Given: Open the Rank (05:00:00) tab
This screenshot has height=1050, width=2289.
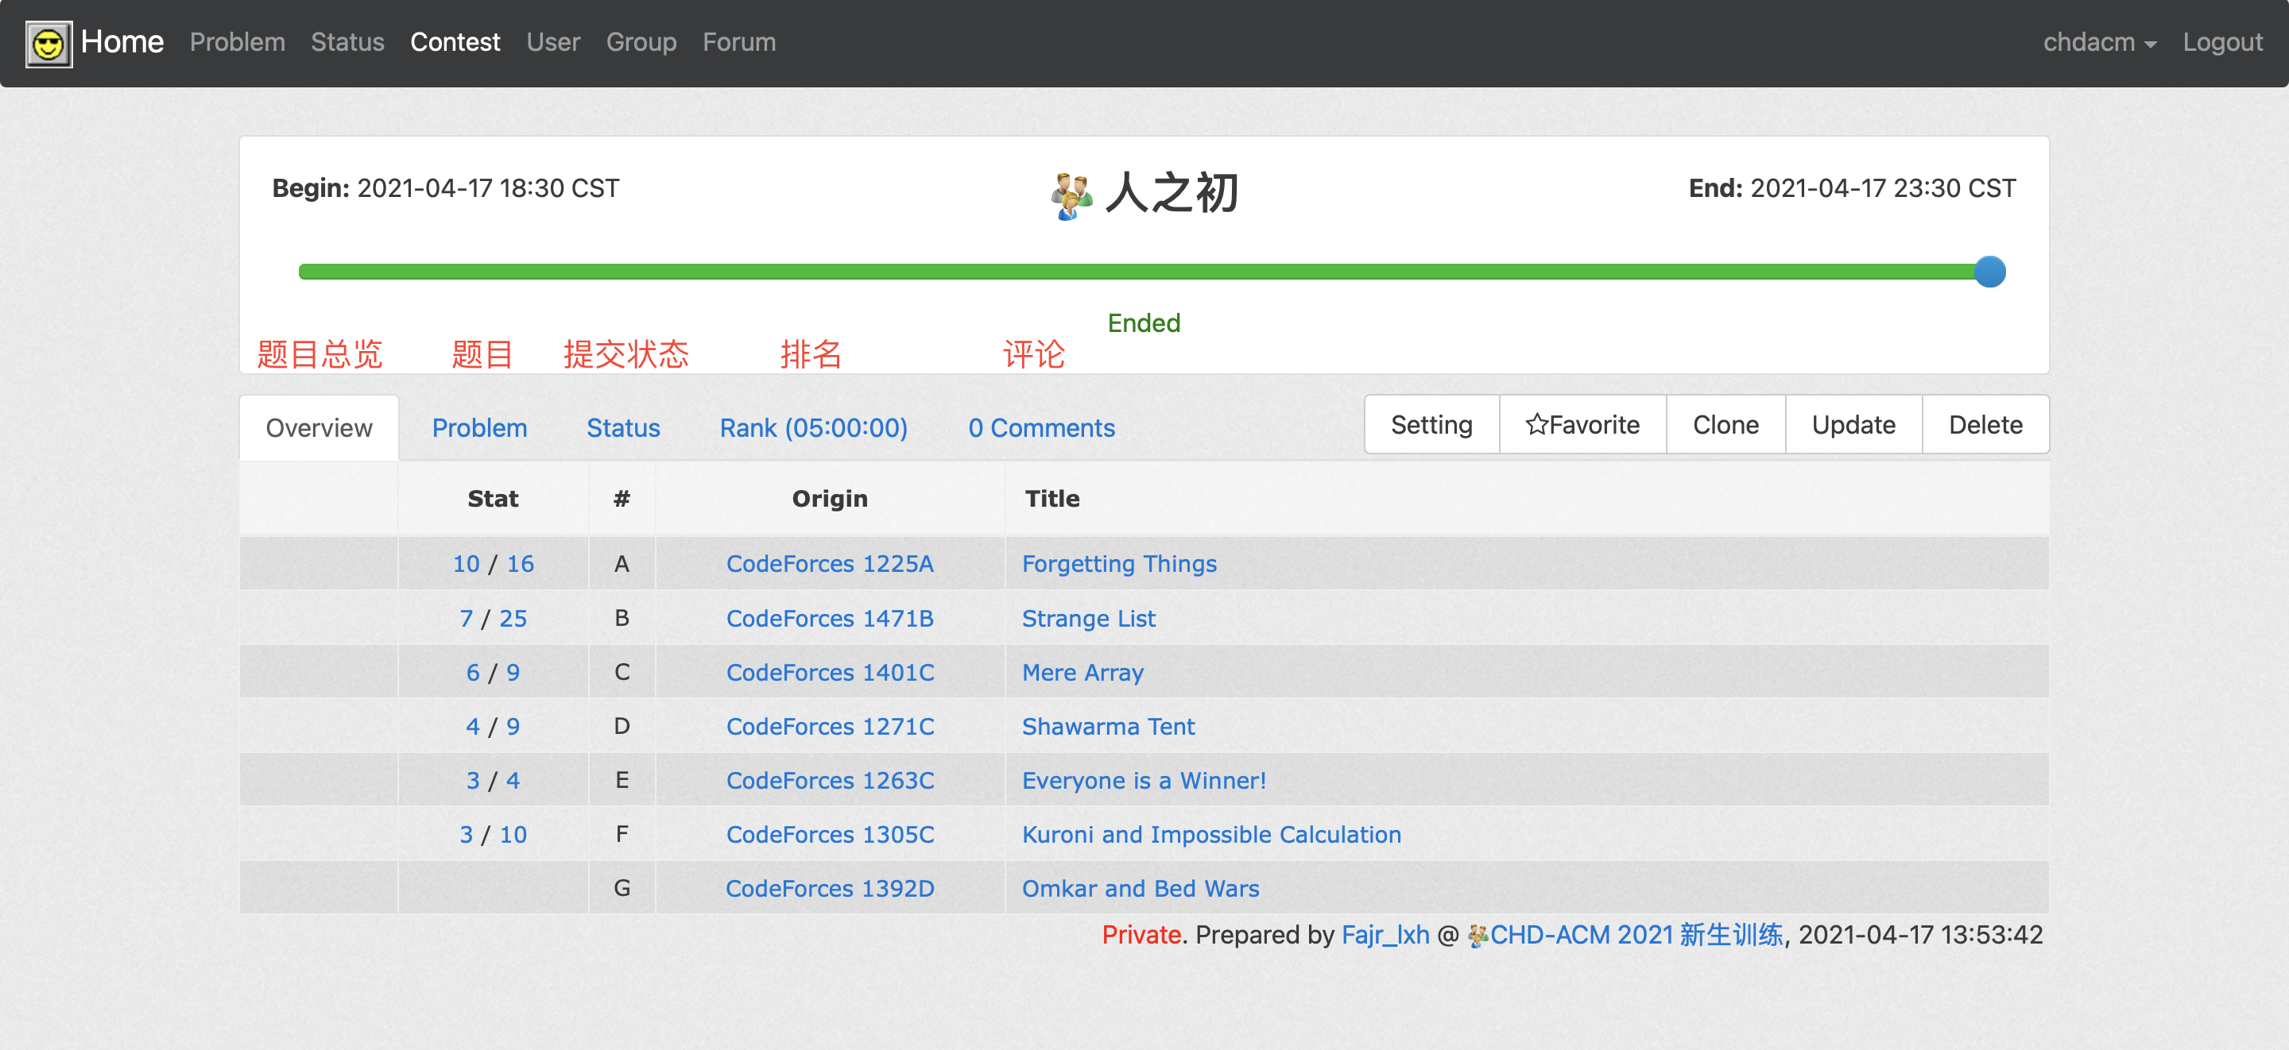Looking at the screenshot, I should [813, 428].
